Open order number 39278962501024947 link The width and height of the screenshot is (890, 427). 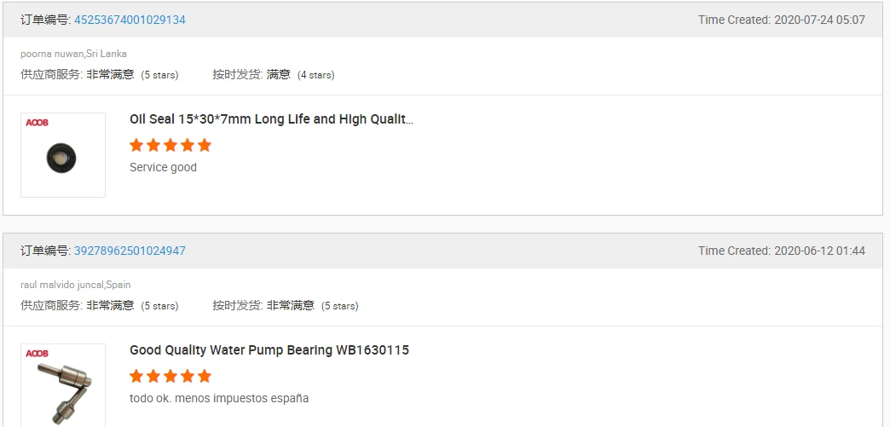tap(130, 251)
